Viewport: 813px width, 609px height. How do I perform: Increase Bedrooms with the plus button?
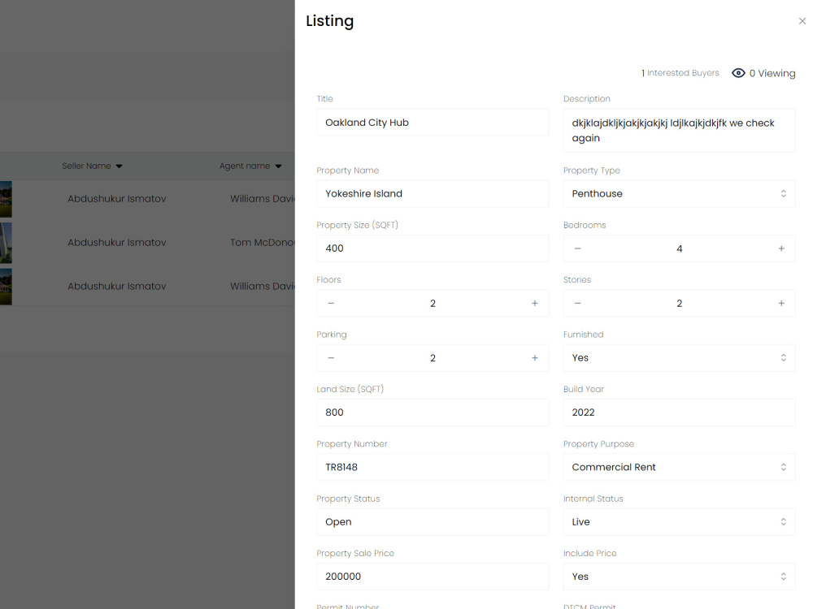(x=781, y=248)
